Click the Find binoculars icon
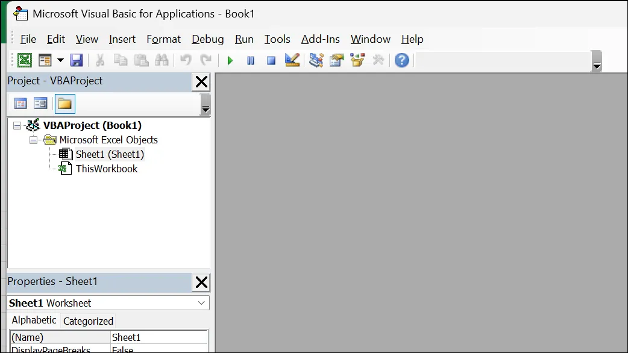 tap(162, 60)
